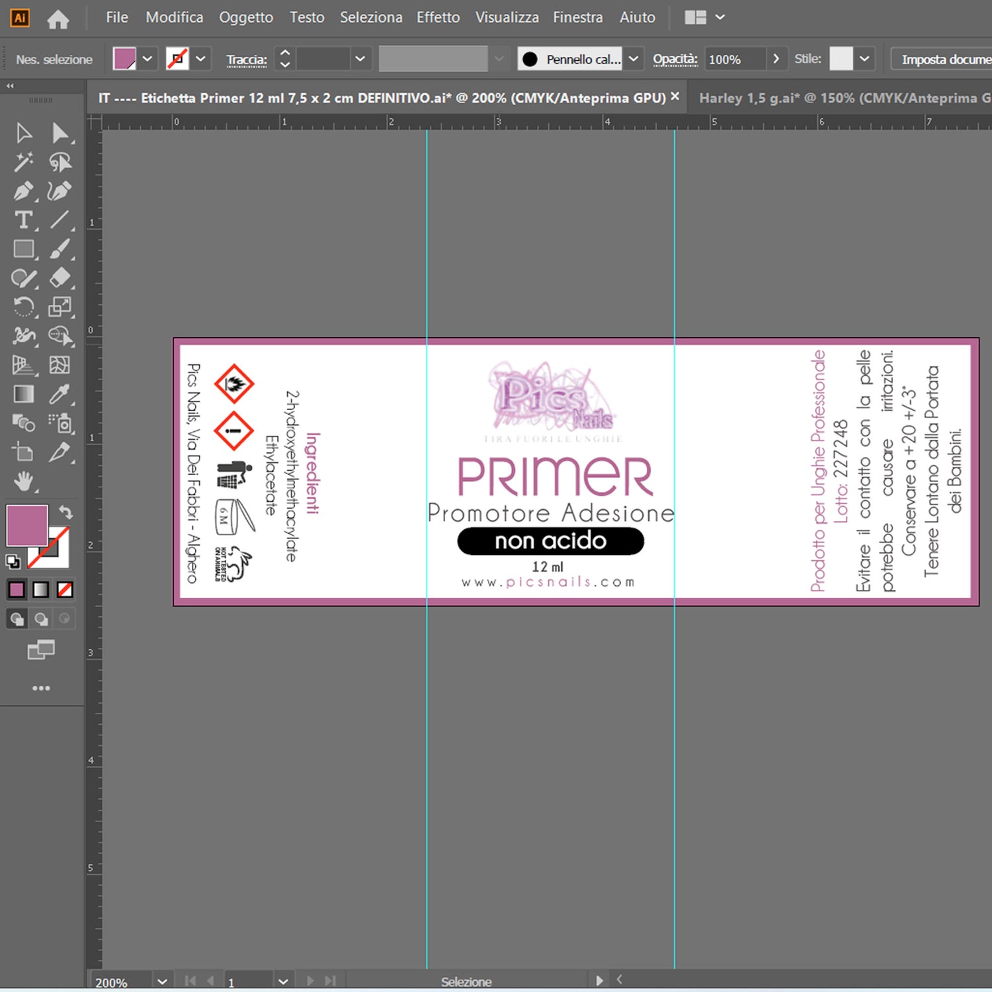Enable Draw Behind mode
The image size is (992, 992).
[41, 619]
